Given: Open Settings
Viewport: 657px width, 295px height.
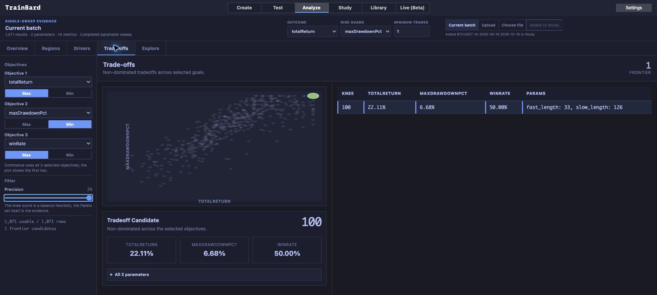Looking at the screenshot, I should [x=633, y=8].
